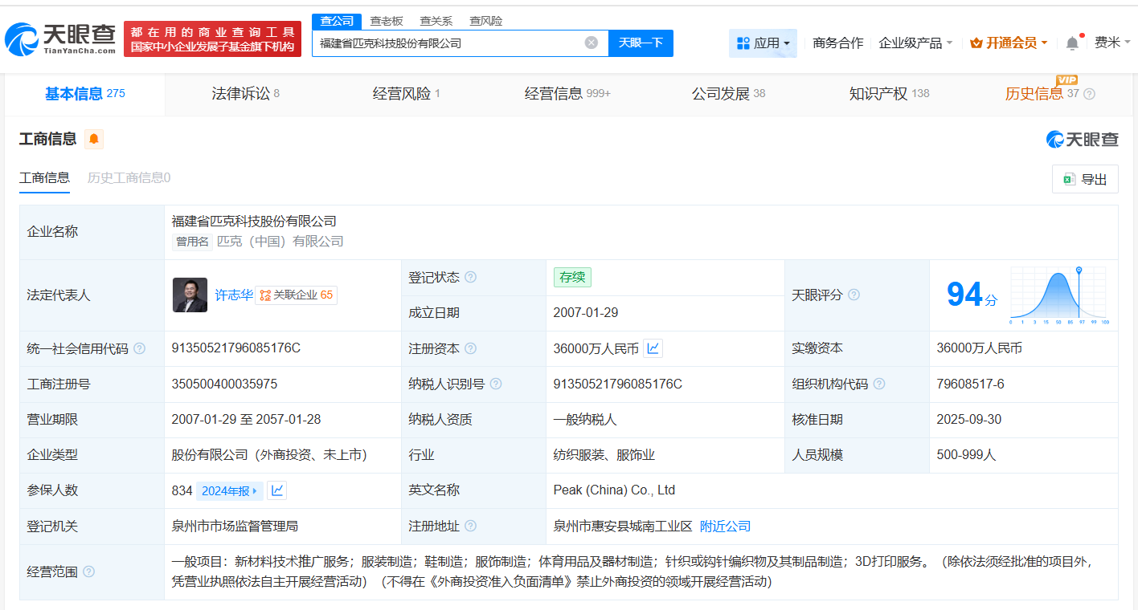Screen dimensions: 1138x610
Task: Open the 附近公司 link
Action: coord(724,526)
